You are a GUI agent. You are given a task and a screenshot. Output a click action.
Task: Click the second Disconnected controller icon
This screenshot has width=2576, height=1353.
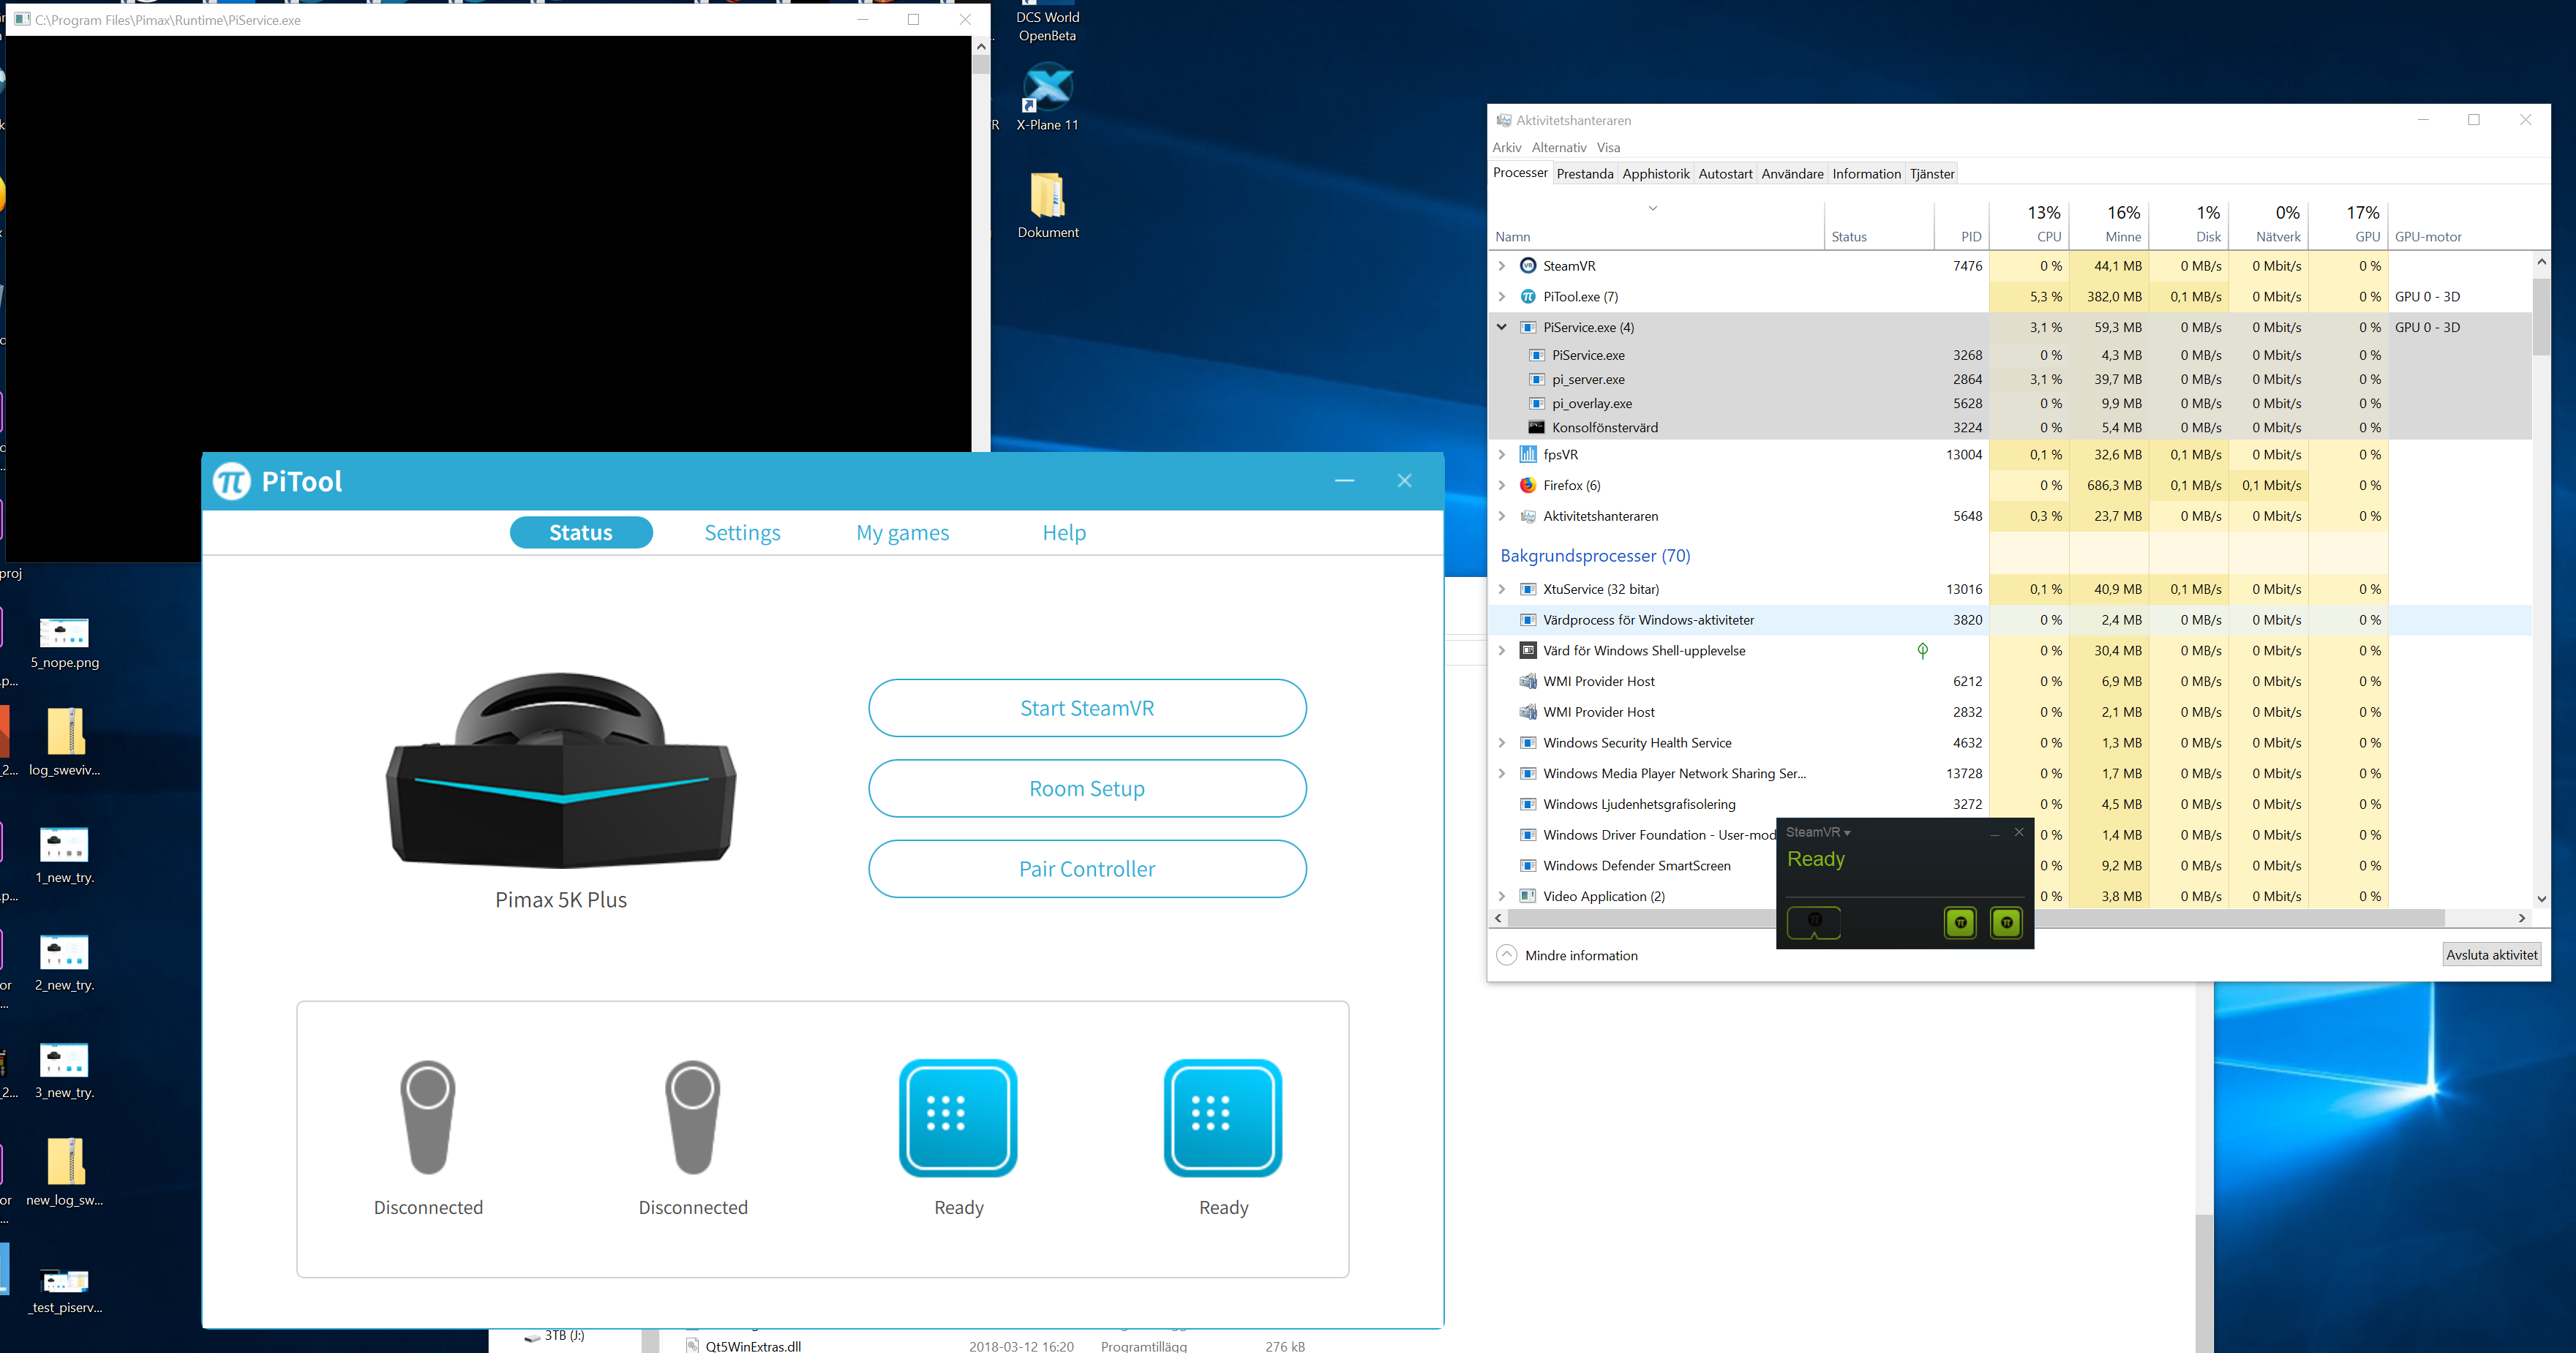click(x=693, y=1116)
